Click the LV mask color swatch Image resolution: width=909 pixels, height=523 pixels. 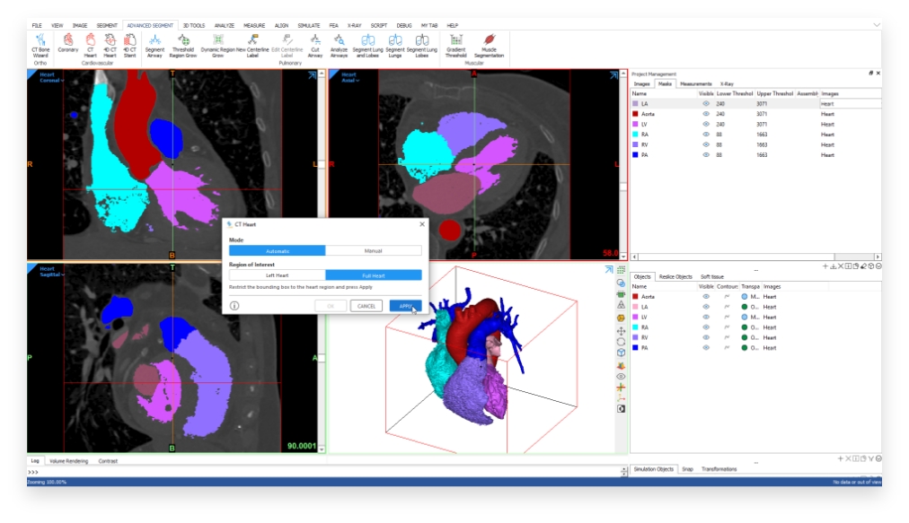636,125
